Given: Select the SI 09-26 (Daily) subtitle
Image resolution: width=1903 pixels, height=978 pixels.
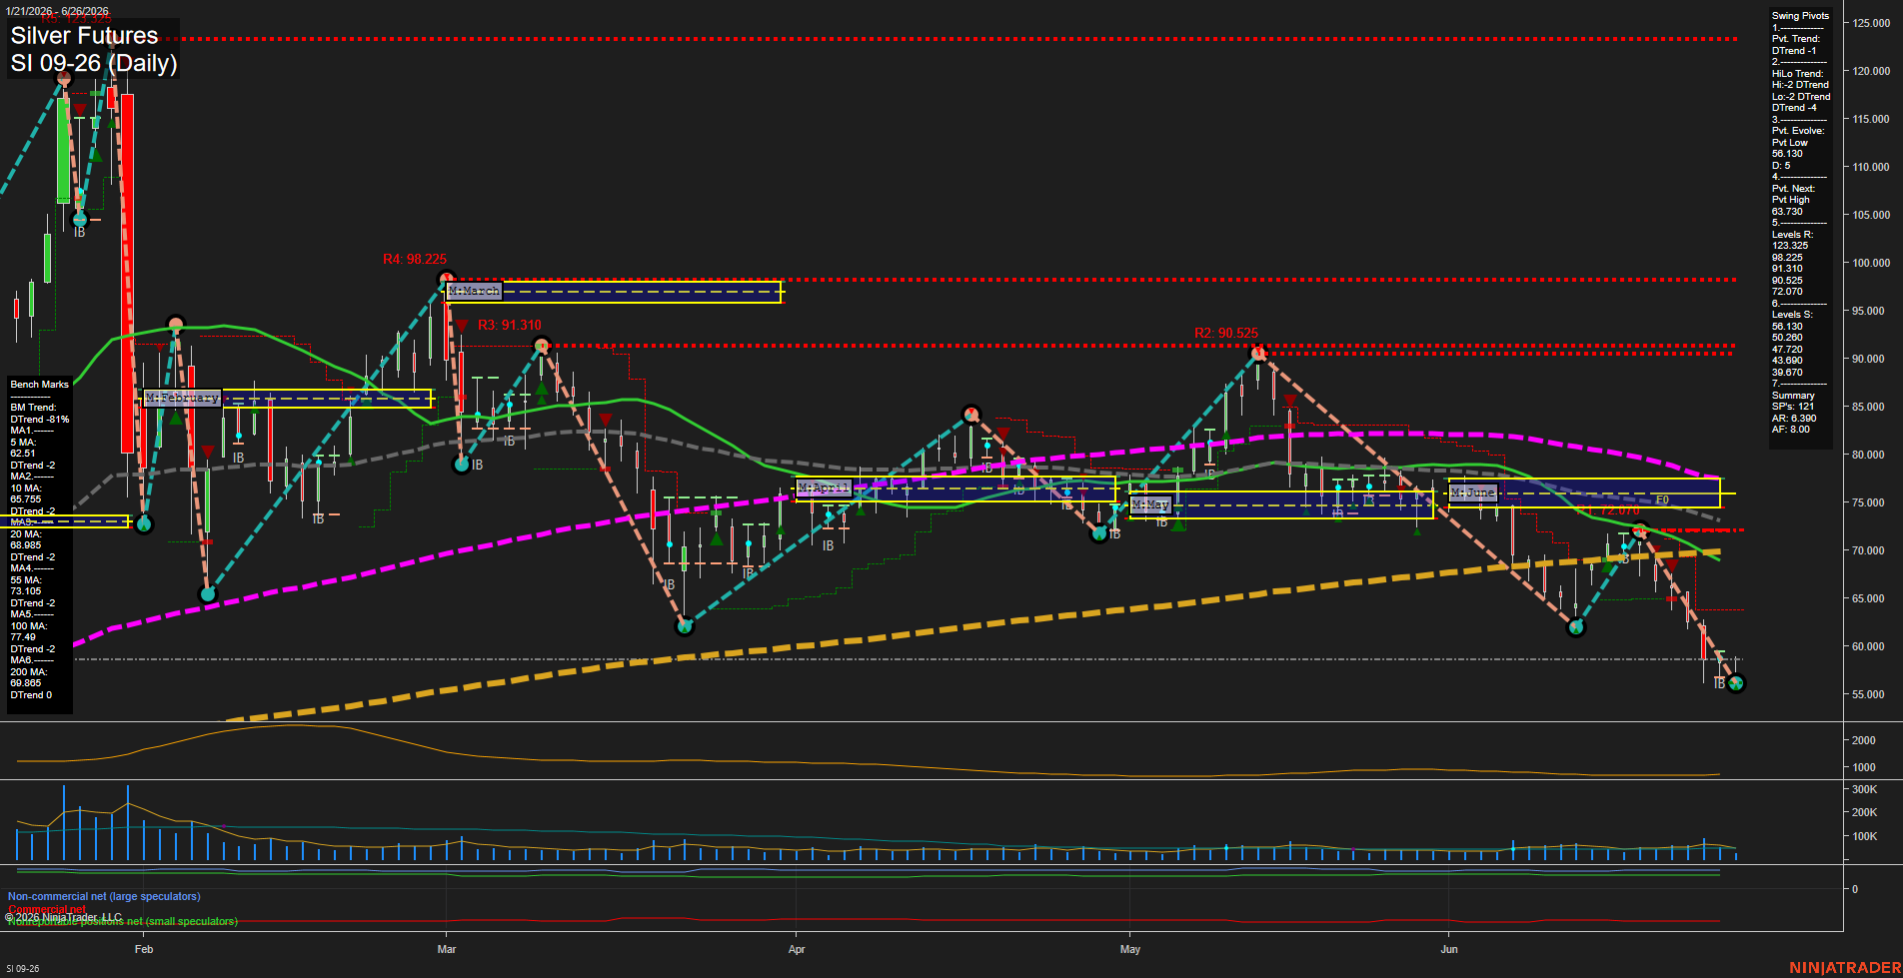Looking at the screenshot, I should click(x=94, y=63).
